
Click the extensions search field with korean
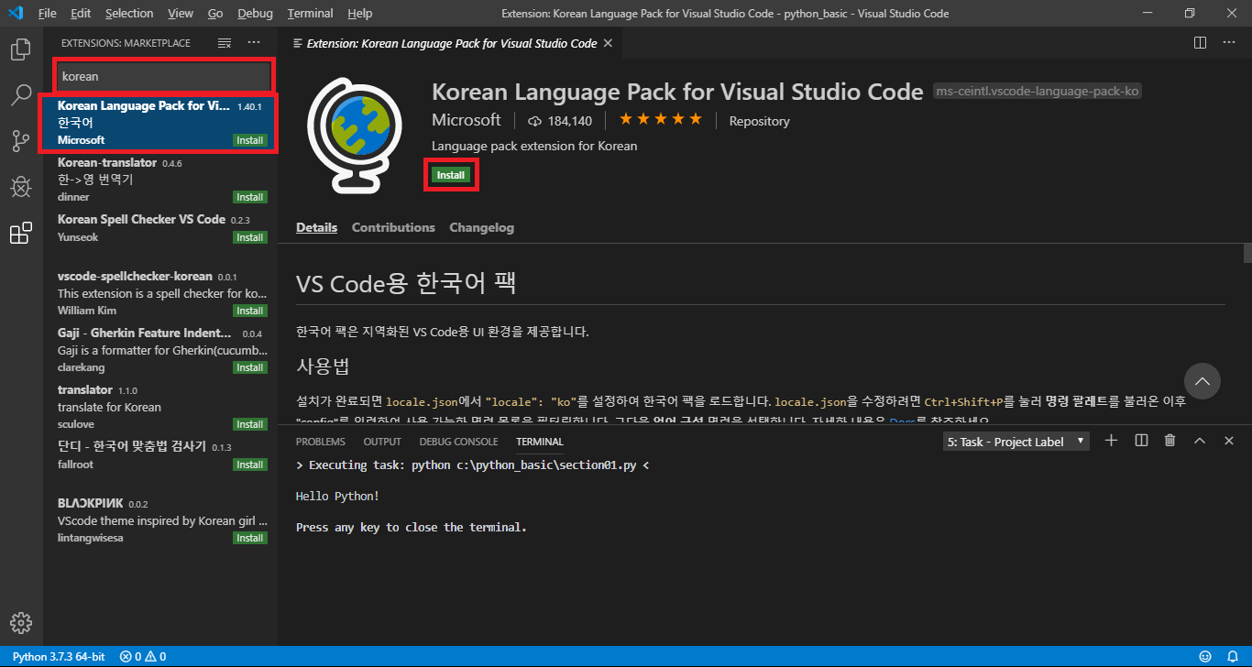pos(164,76)
